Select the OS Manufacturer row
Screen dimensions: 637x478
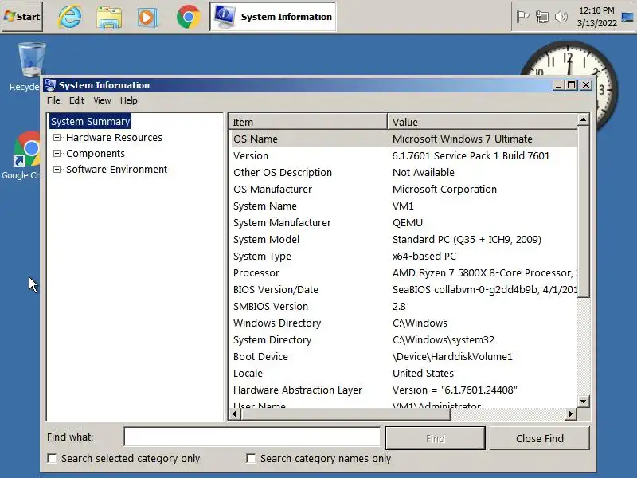click(403, 189)
